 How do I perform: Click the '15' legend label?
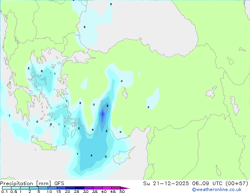pyautogui.click(x=58, y=191)
